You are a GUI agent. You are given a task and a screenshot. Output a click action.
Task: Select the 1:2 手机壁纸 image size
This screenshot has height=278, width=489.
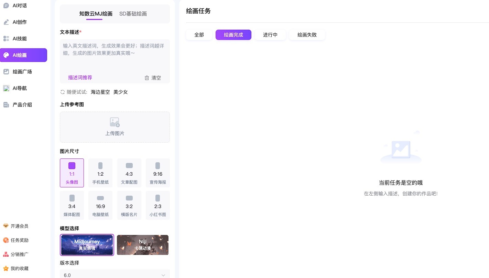point(100,173)
